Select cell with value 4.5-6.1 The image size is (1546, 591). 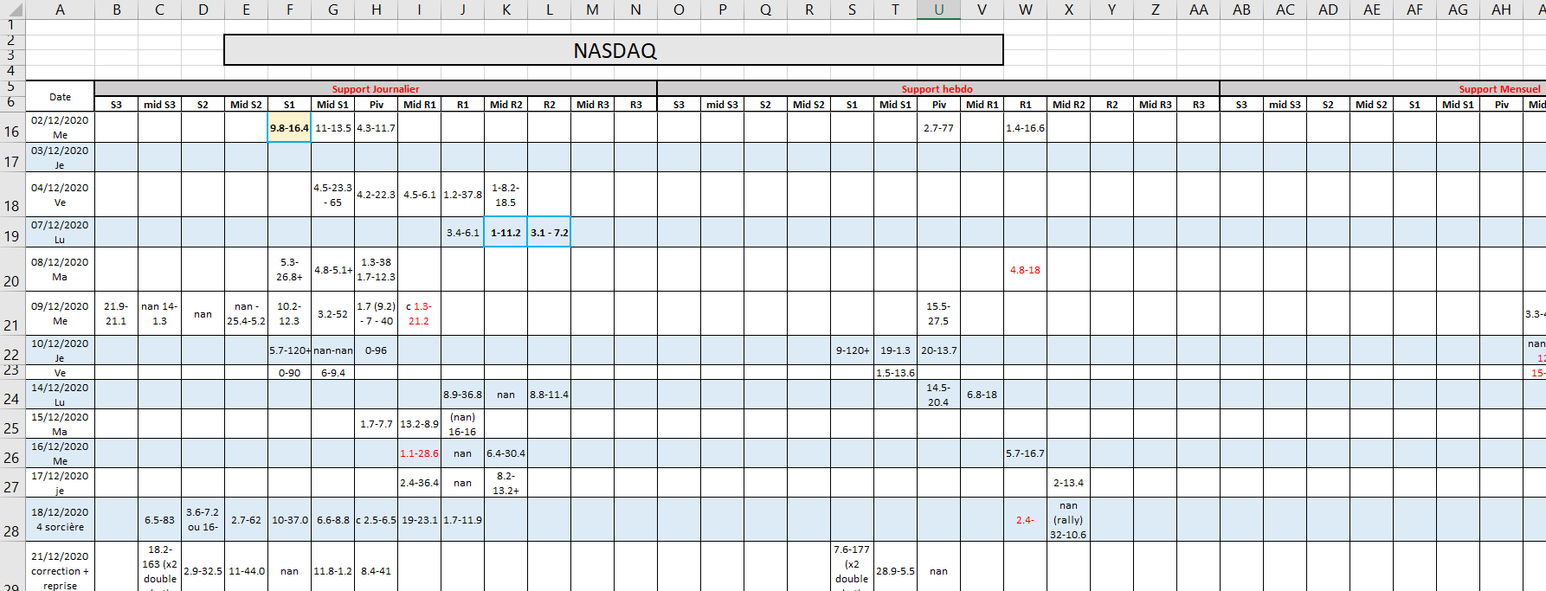[419, 195]
